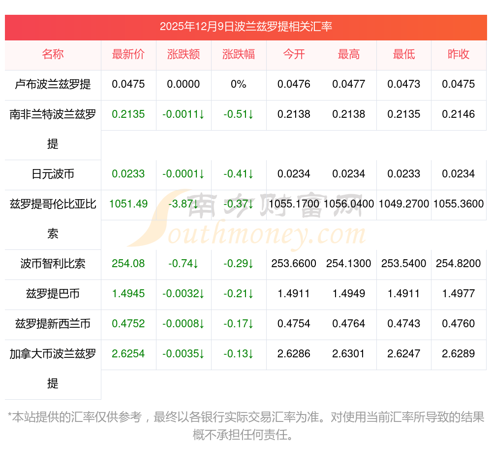Select the 日元波币 row name

point(53,174)
